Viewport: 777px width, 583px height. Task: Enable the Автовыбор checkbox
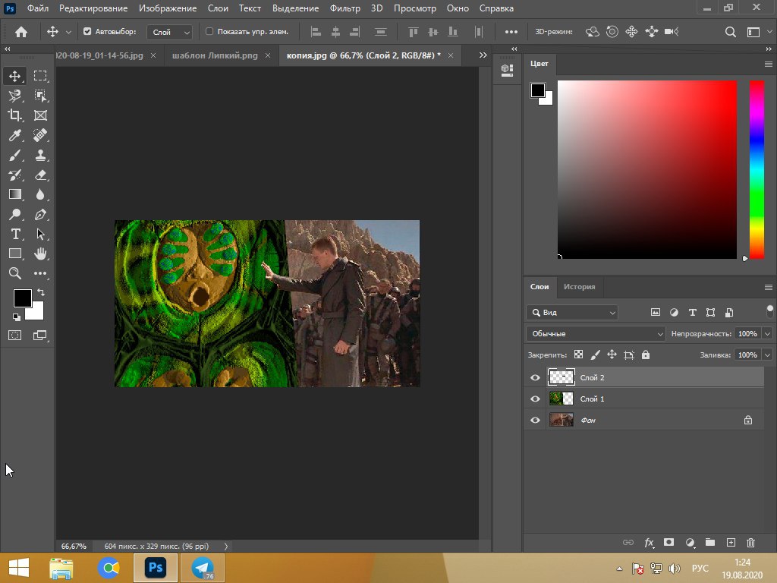click(87, 32)
